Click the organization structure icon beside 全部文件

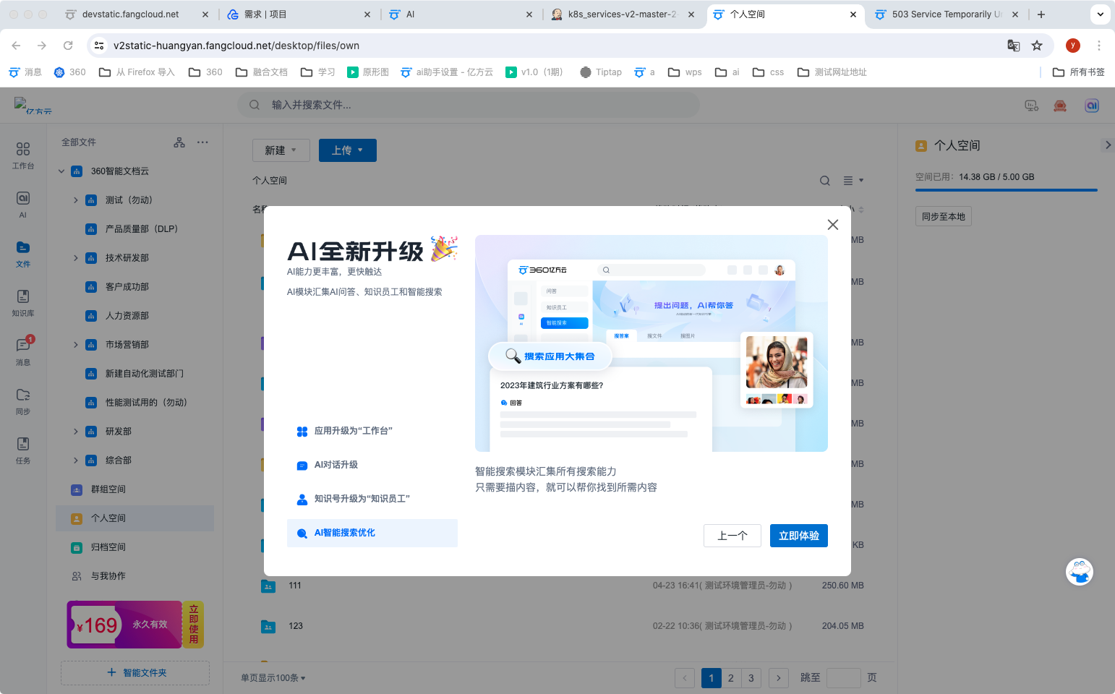[179, 142]
